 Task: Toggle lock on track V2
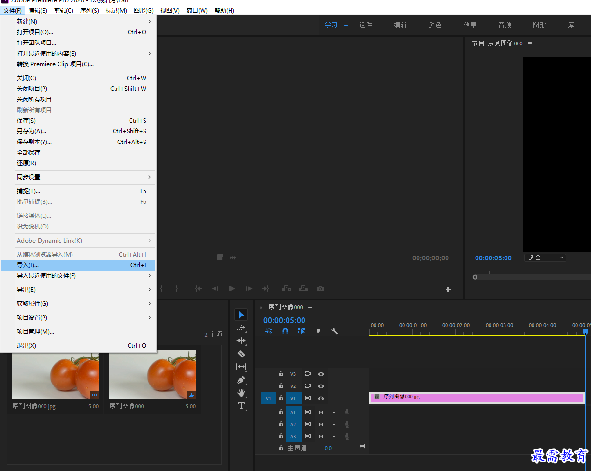point(281,386)
